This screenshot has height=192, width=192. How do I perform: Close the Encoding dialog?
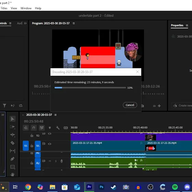click(x=137, y=72)
